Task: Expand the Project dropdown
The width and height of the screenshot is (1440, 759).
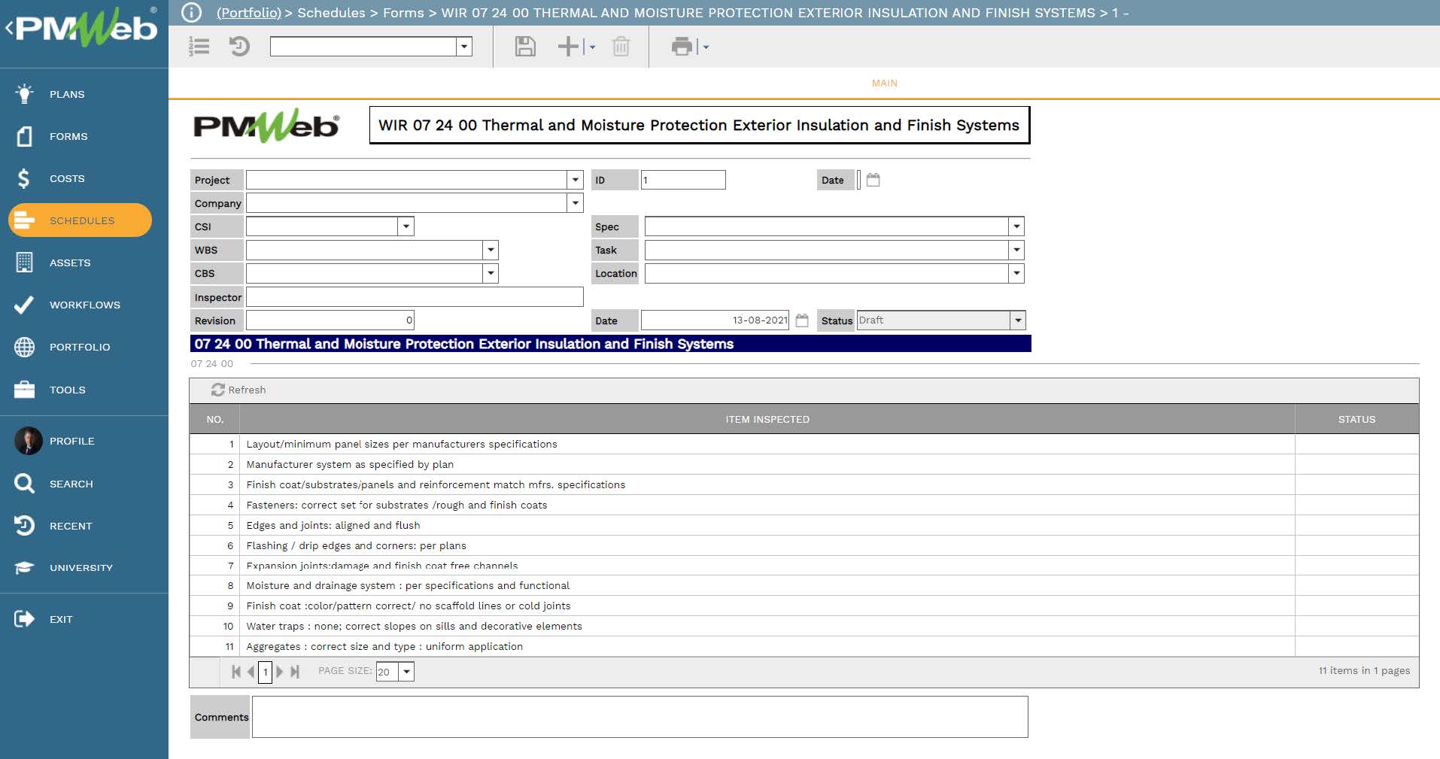Action: coord(576,180)
